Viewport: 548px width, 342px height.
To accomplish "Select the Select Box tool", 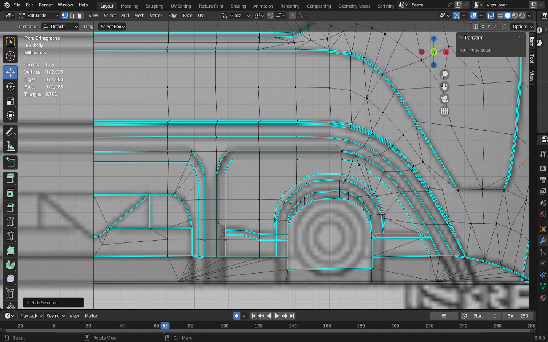I will tap(11, 41).
